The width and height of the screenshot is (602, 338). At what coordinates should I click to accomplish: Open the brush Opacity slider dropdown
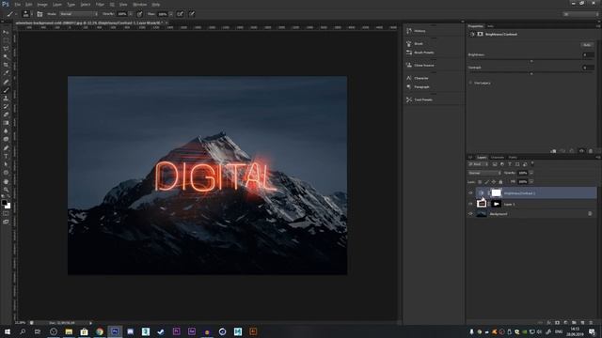(132, 14)
